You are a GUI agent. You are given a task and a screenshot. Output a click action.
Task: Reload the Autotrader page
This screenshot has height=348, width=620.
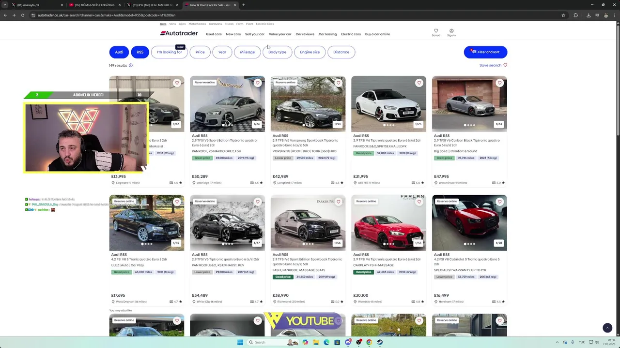[x=22, y=15]
